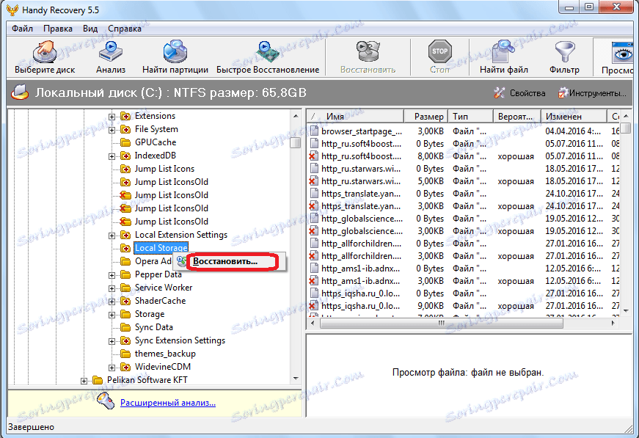Screen dimensions: 639x438
Task: Expand the Extensions folder node
Action: coord(112,117)
